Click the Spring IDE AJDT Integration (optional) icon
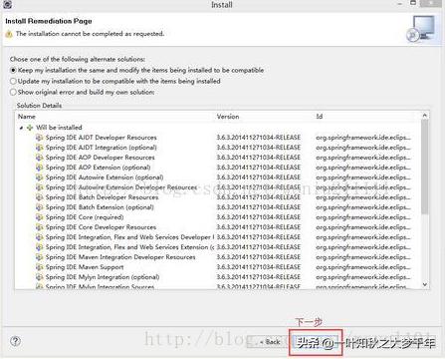445x359 pixels. click(40, 148)
